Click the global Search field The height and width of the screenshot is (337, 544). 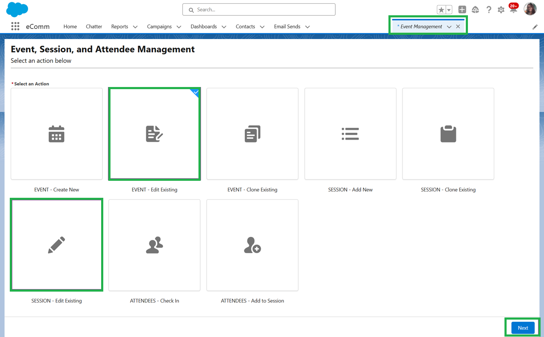(259, 9)
